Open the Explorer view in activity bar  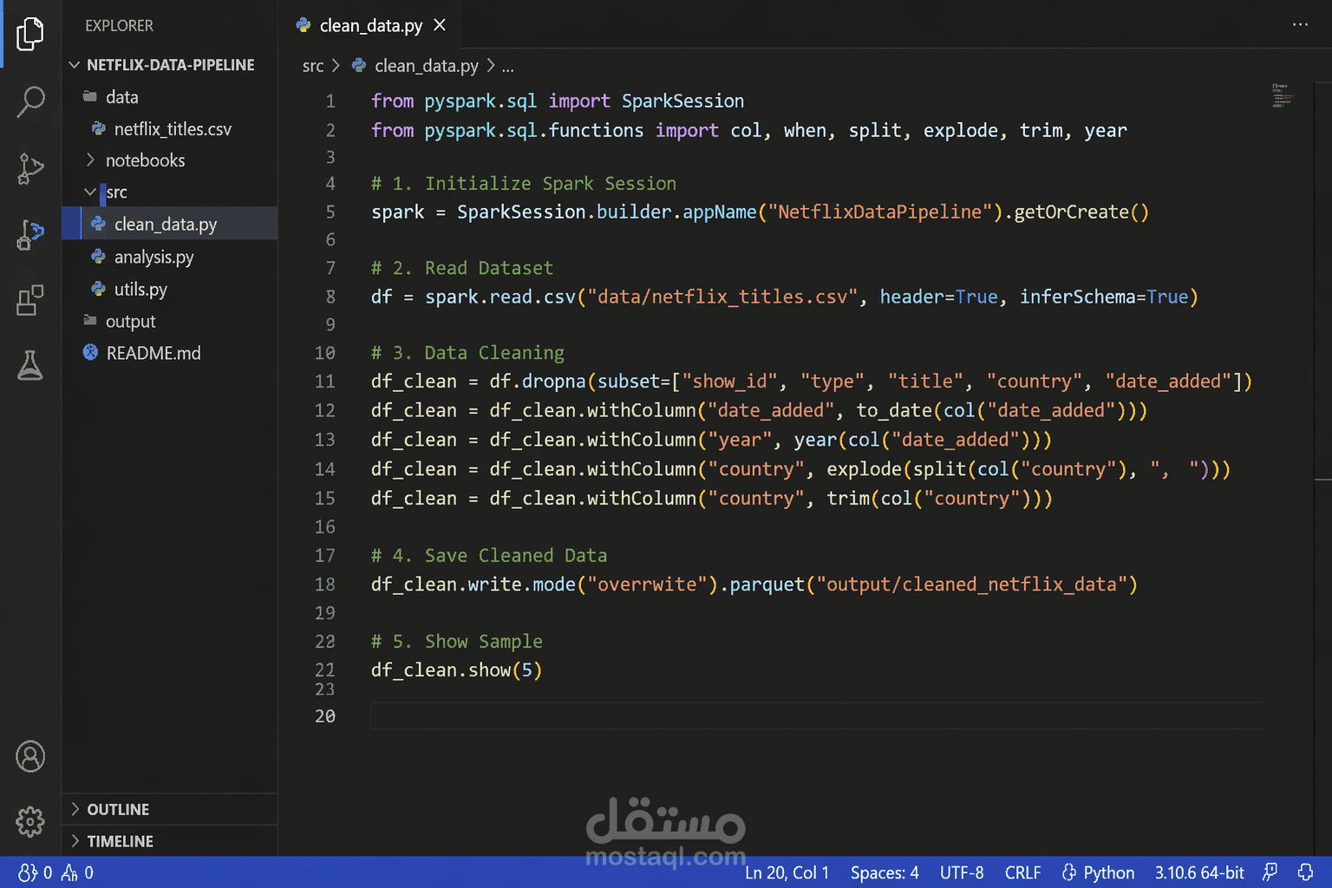(30, 34)
